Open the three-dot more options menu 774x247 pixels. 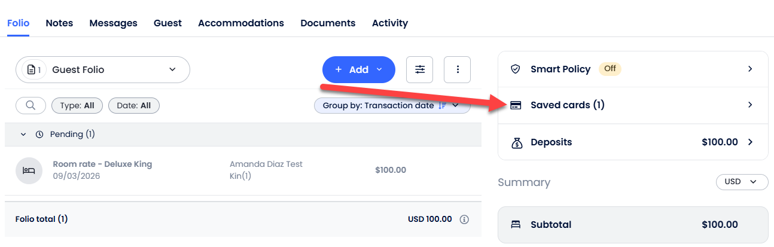click(458, 69)
